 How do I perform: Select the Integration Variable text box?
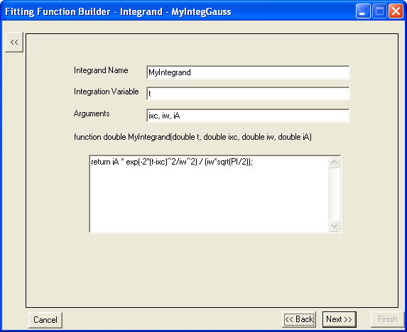[x=248, y=94]
